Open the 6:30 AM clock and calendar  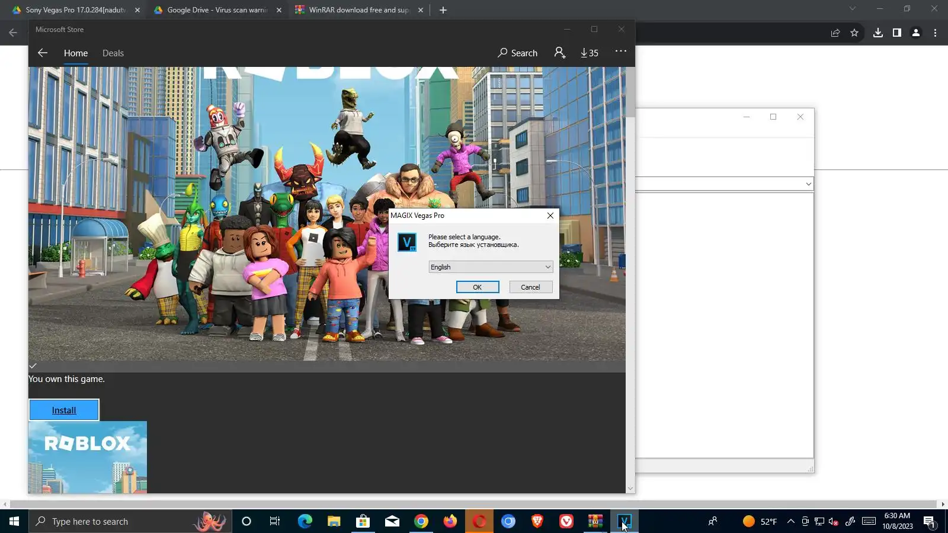coord(897,521)
